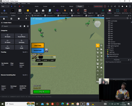Select the F3X Texture image tool
The height and width of the screenshot is (106, 132).
coord(98,64)
